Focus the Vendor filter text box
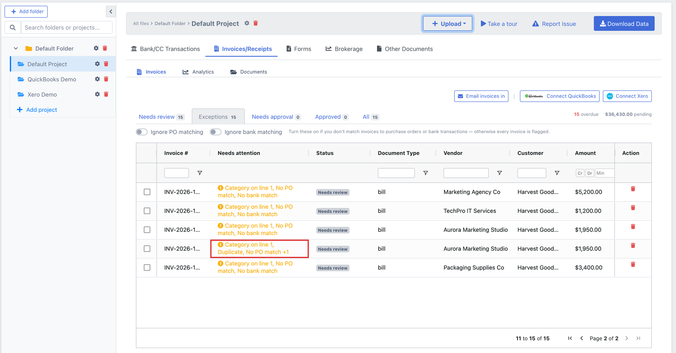The width and height of the screenshot is (676, 353). (x=466, y=173)
